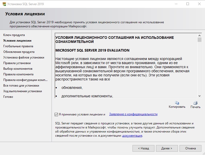
Task: Click the 'дополнительные компоненты,' bullet text
Action: tap(87, 96)
